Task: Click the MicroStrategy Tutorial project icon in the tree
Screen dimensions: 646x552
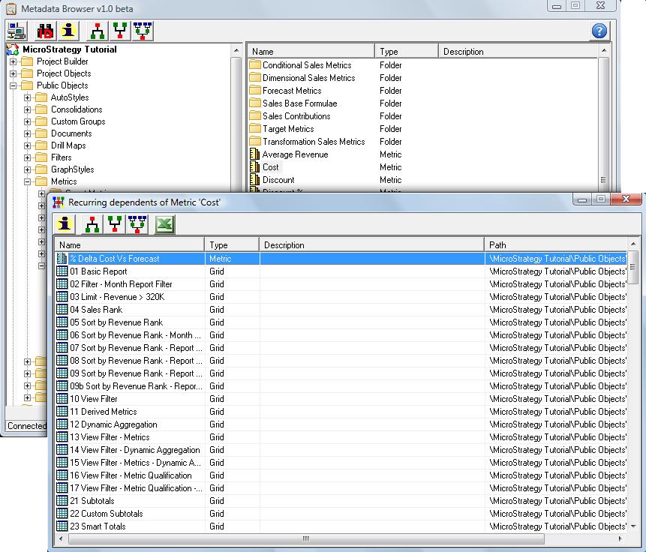Action: 13,49
